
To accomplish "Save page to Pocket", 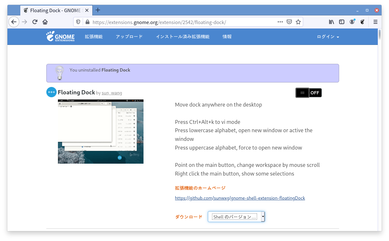I will [289, 22].
